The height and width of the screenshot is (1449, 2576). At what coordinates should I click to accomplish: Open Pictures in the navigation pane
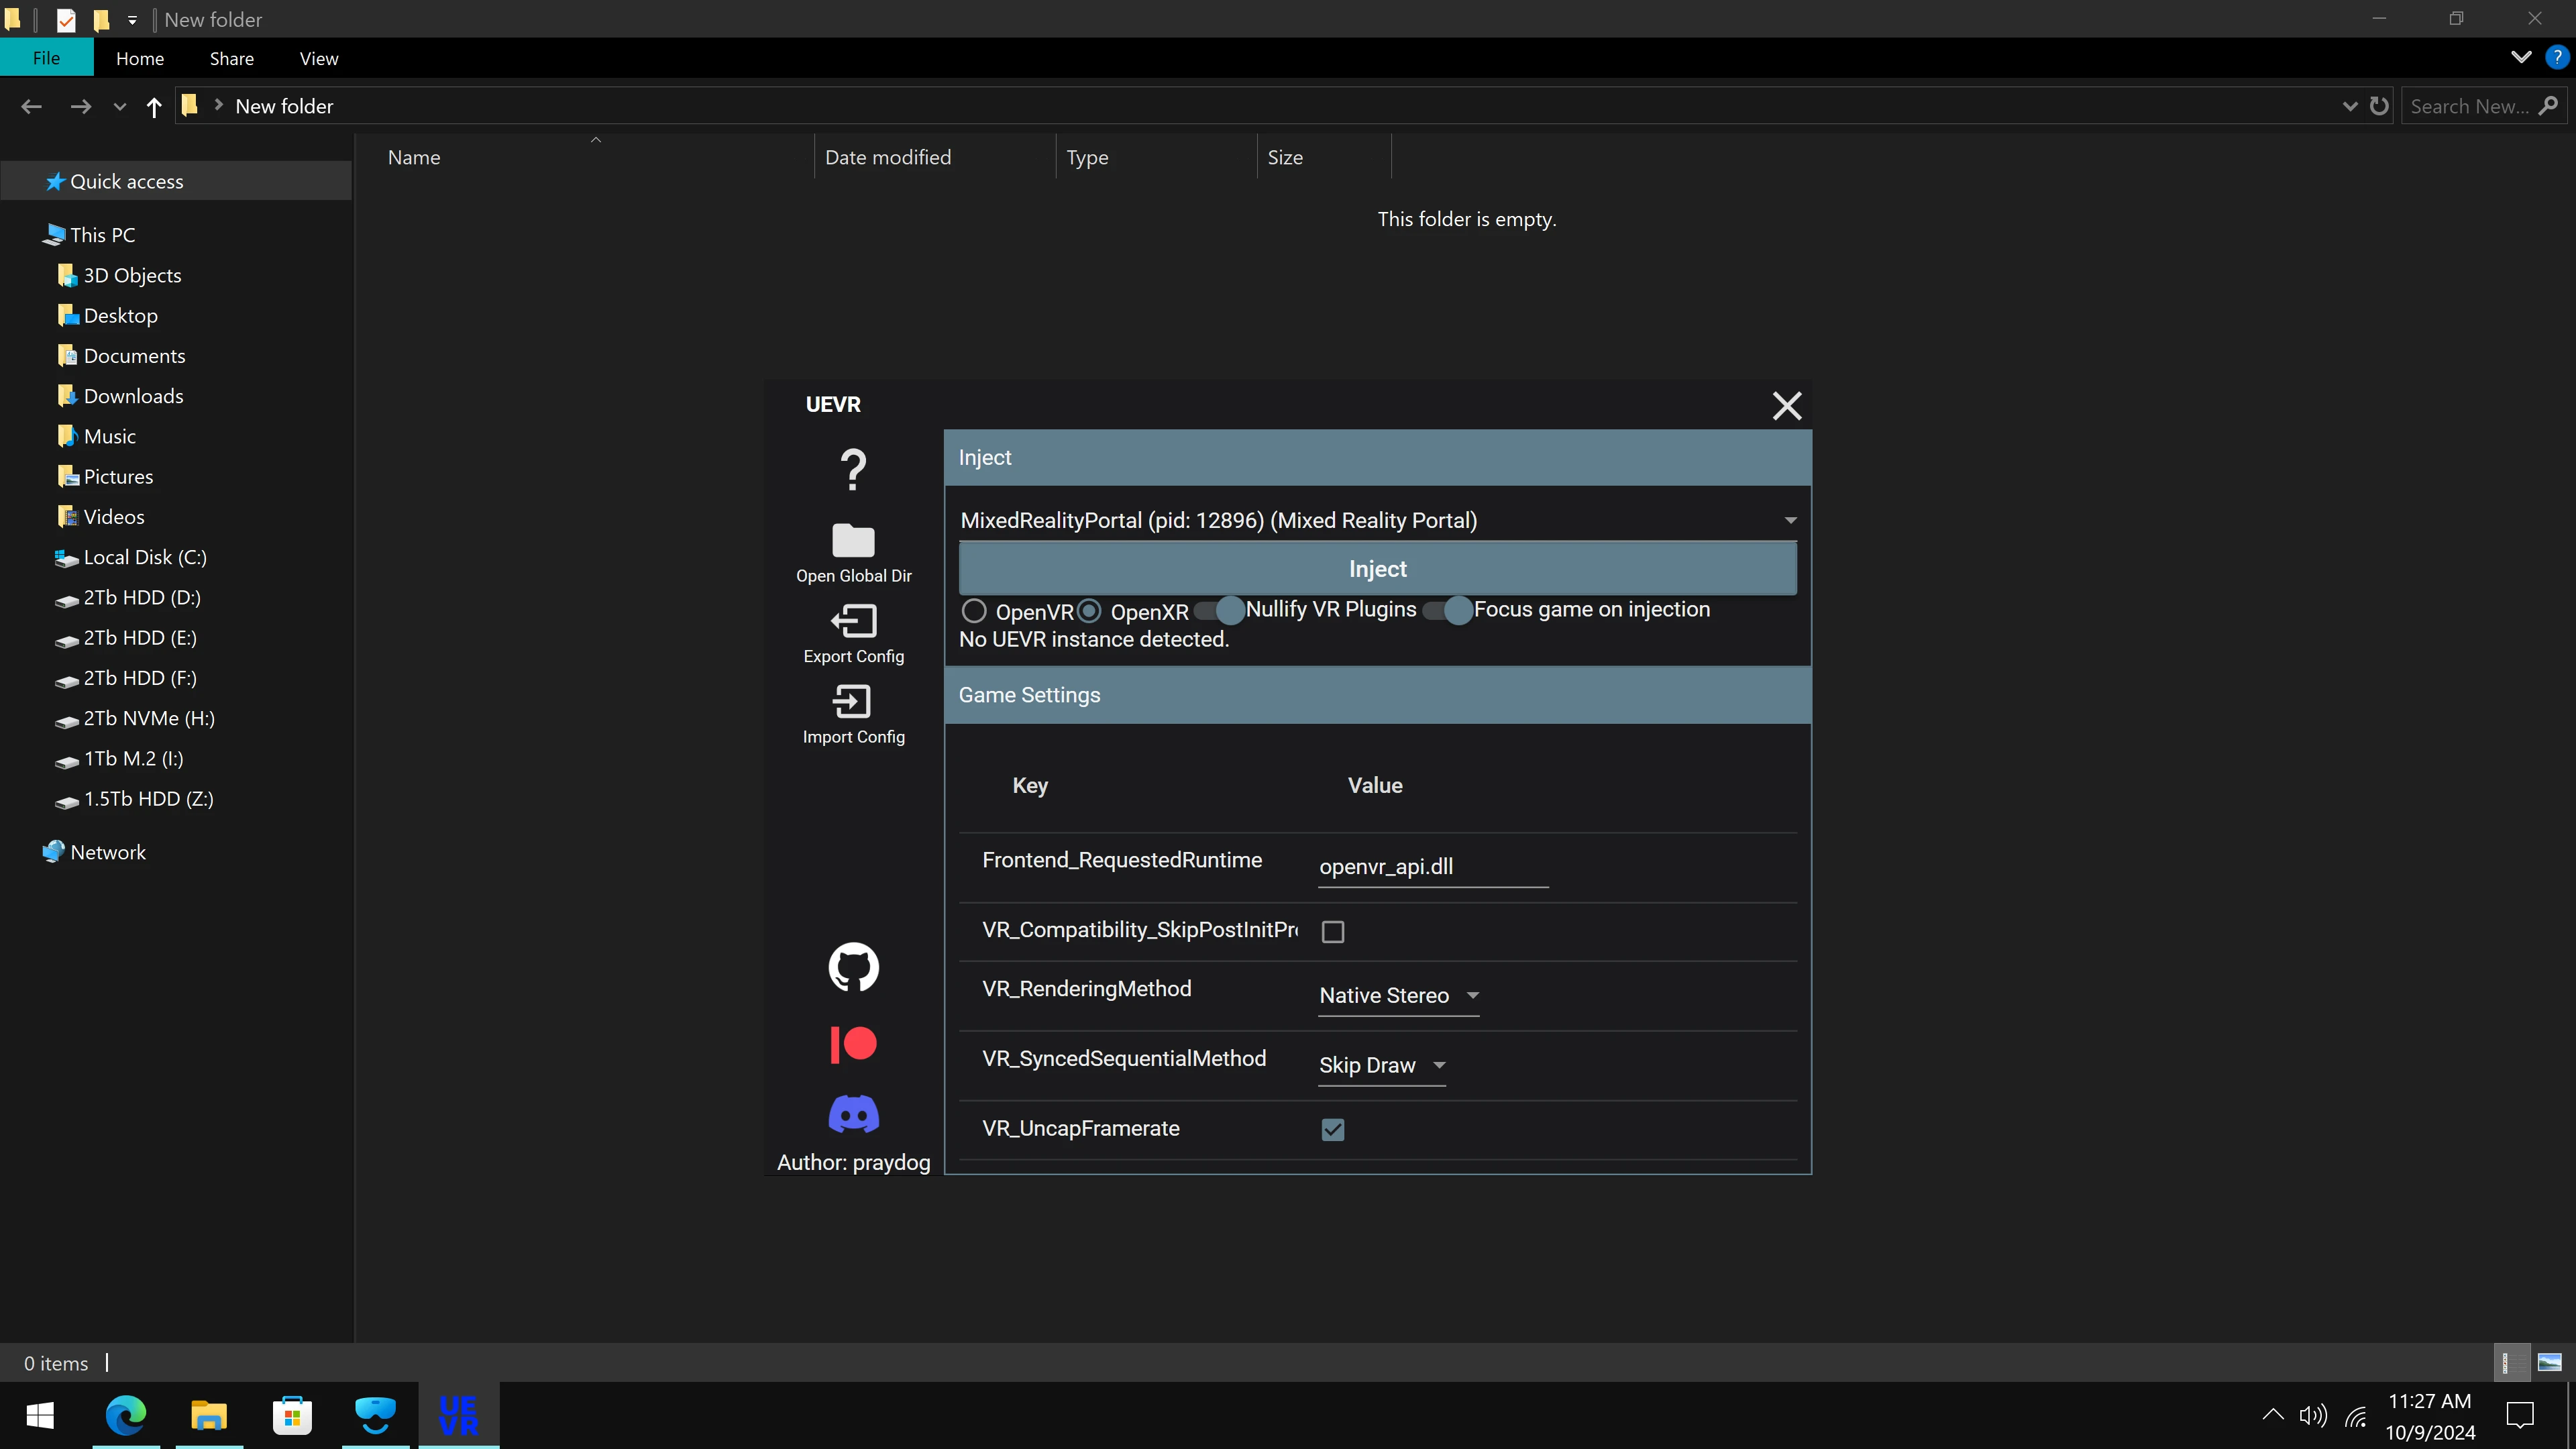pyautogui.click(x=118, y=477)
